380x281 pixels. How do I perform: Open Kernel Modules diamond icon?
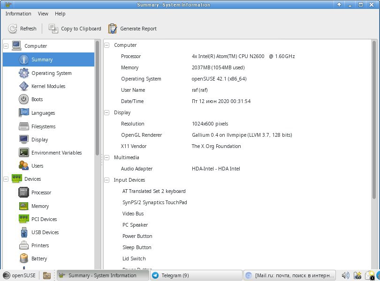[24, 86]
